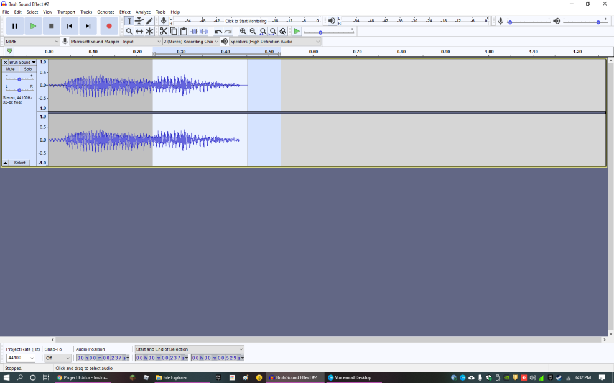Open the MME audio host dropdown

pos(32,42)
